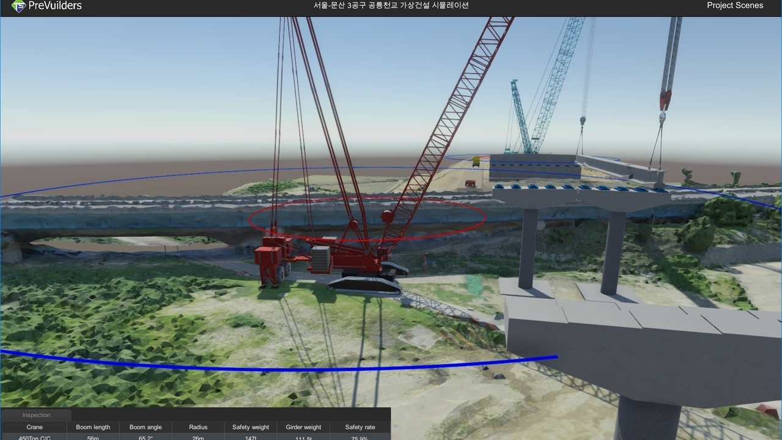This screenshot has height=440, width=782.
Task: Click the Girder weight column header
Action: tap(303, 427)
